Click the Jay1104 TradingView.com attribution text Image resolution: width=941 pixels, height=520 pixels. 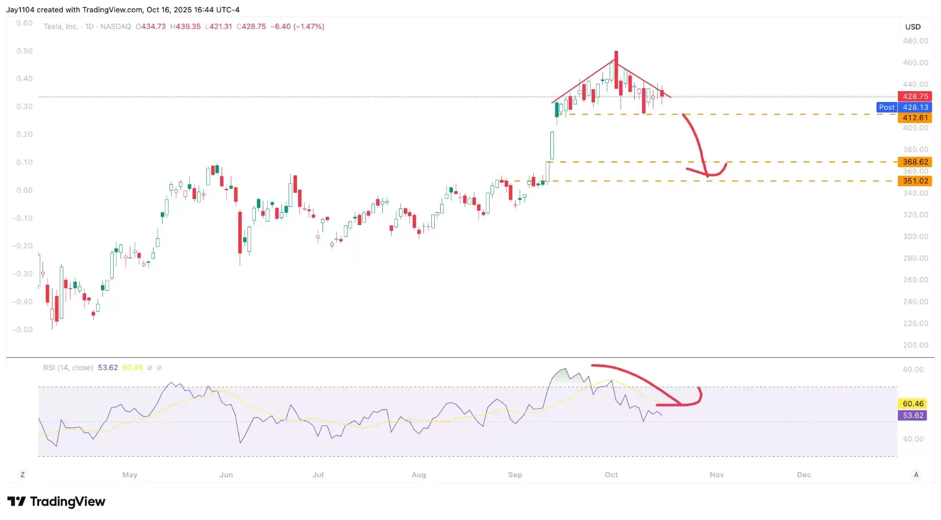click(x=123, y=9)
